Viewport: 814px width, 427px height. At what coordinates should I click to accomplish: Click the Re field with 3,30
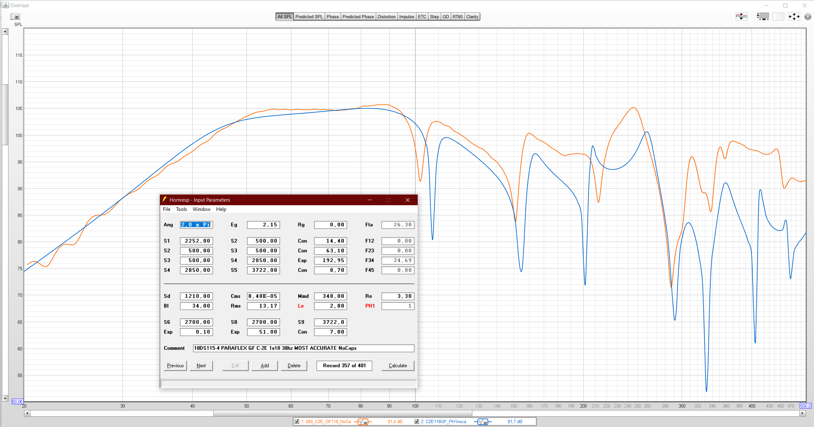click(398, 296)
